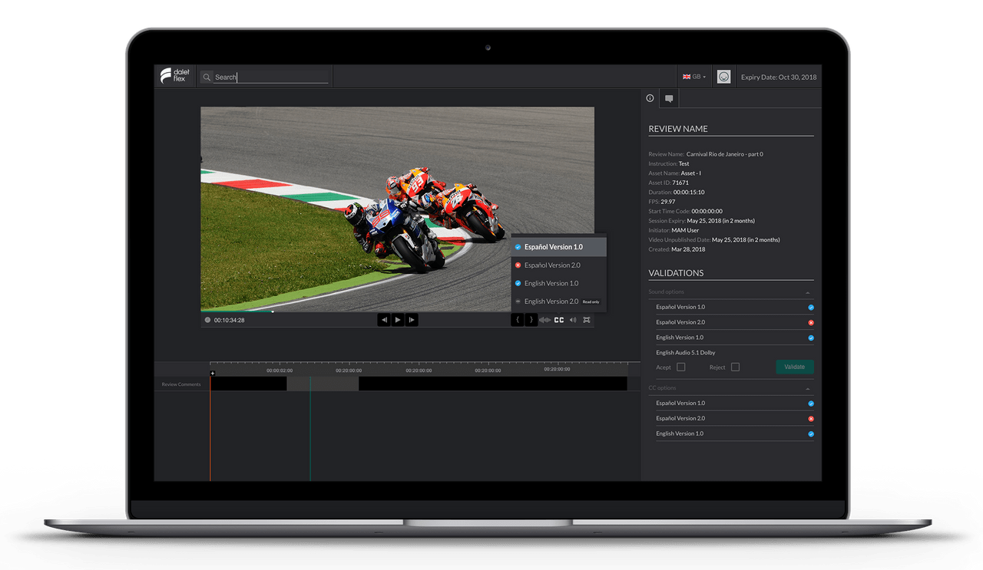Click into the Search field
The image size is (983, 570).
pyautogui.click(x=269, y=77)
